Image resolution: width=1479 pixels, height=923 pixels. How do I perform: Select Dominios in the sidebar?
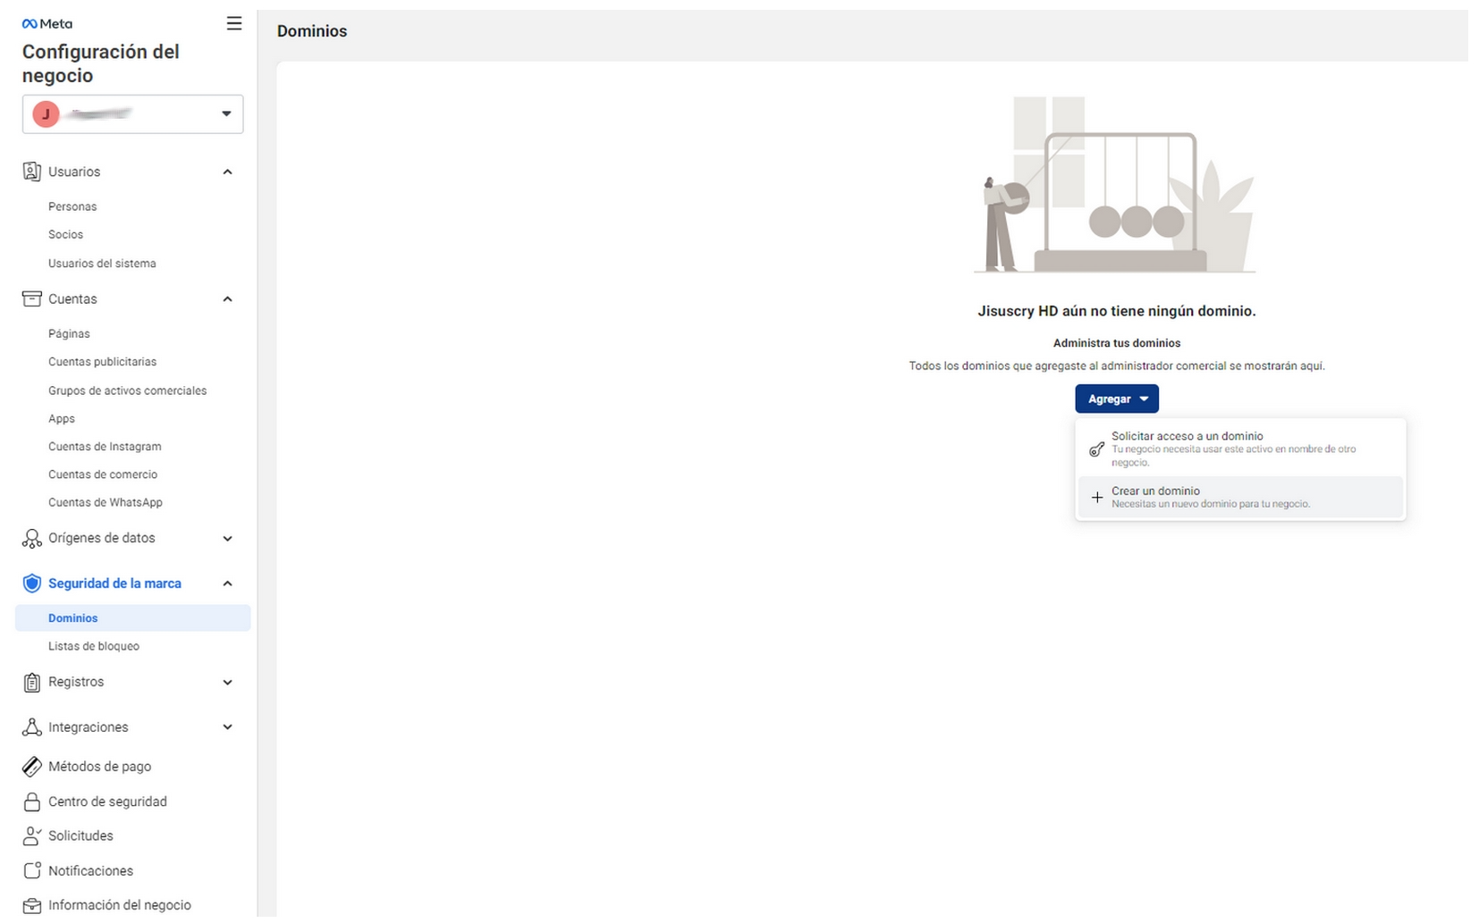[132, 618]
